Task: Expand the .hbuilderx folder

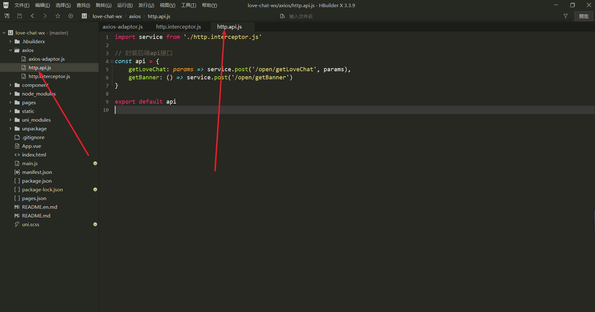Action: tap(10, 41)
